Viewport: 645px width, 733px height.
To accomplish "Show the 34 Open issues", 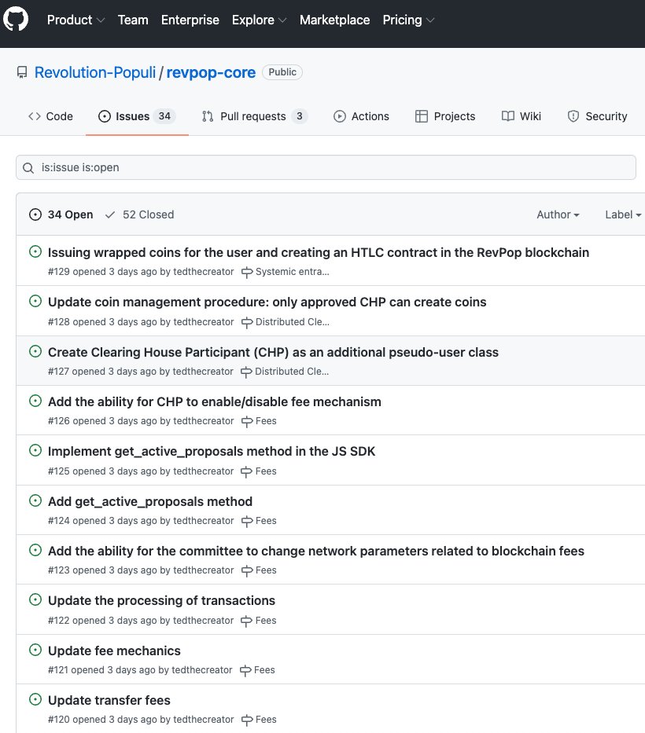I will point(61,214).
